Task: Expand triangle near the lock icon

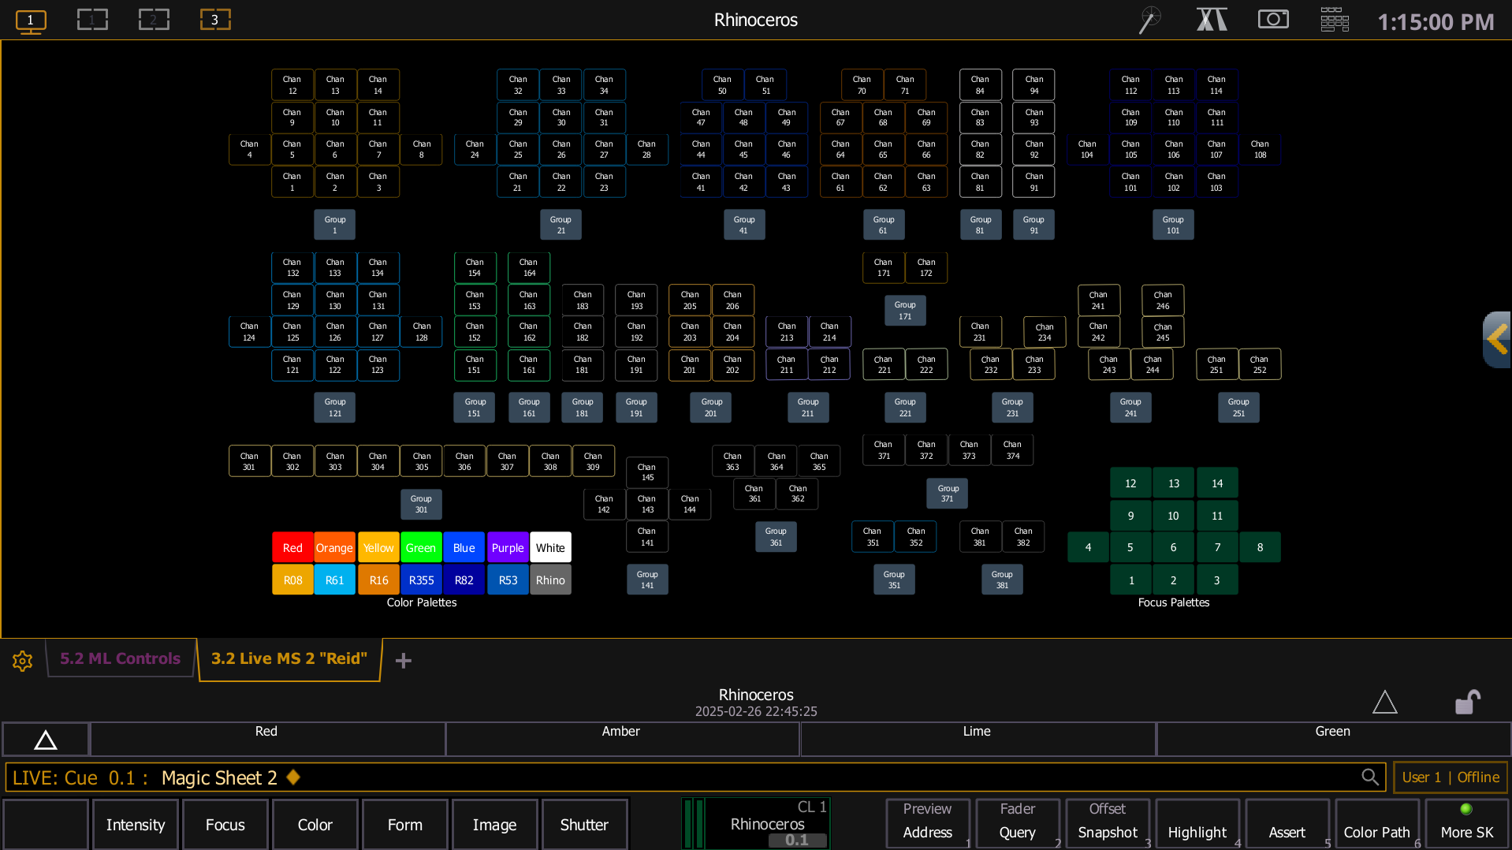Action: tap(1385, 702)
